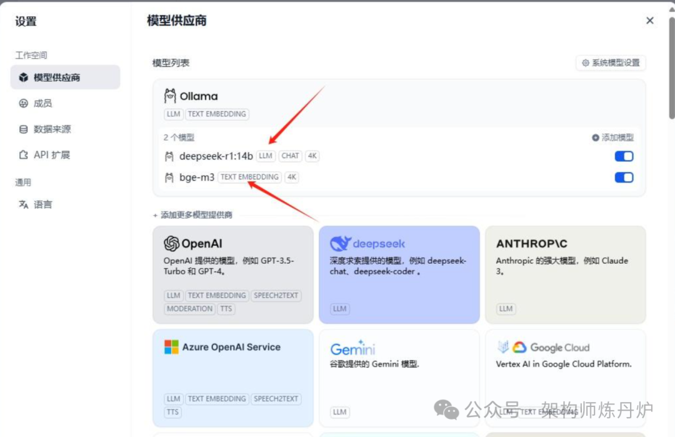Click the 4K tag on bge-m3 row
Image resolution: width=675 pixels, height=437 pixels.
point(291,177)
